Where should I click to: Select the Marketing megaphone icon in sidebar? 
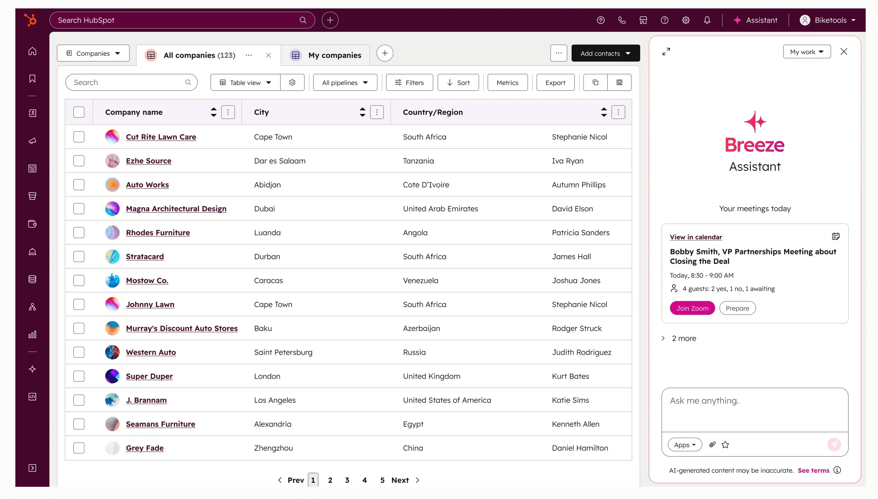pyautogui.click(x=32, y=141)
